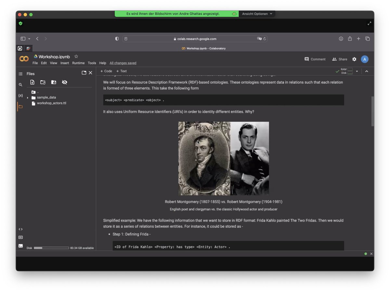Star the Workshop.ipynb notebook
Image resolution: width=390 pixels, height=292 pixels.
(76, 57)
